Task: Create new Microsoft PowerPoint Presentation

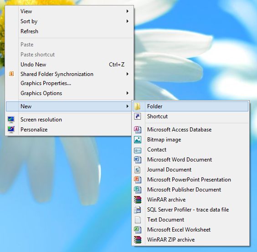Action: [x=190, y=180]
